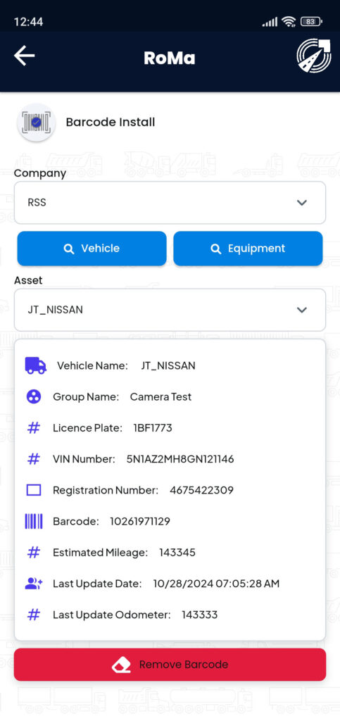Tap the battery indicator in status bar
The image size is (340, 721).
[312, 21]
